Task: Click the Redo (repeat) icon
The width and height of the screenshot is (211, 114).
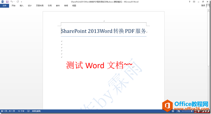Action: coord(18,2)
